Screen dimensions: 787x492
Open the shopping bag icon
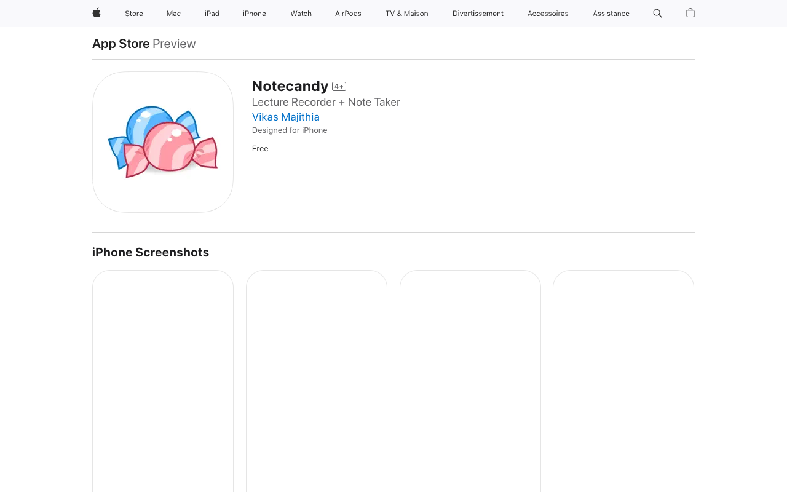(x=690, y=13)
